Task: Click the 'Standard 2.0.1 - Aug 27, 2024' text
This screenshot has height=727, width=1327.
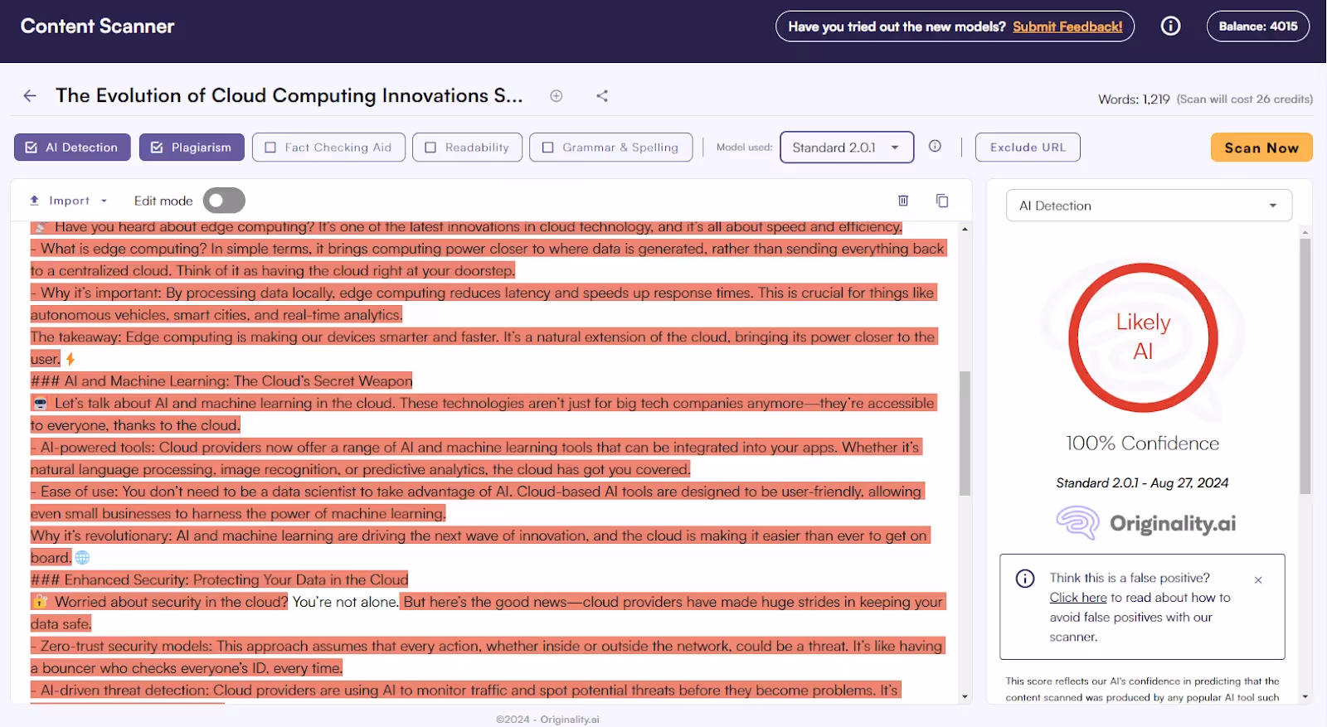Action: click(x=1142, y=482)
